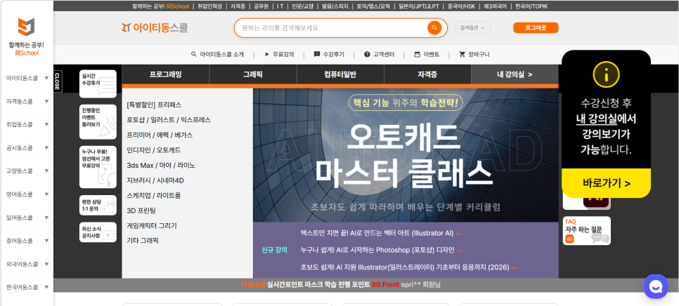Open 인디자인 / 오토캐드 link
The image size is (679, 306).
[154, 150]
